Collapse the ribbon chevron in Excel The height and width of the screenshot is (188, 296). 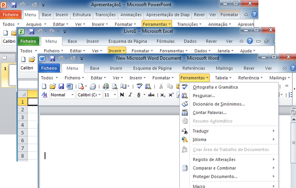241,41
